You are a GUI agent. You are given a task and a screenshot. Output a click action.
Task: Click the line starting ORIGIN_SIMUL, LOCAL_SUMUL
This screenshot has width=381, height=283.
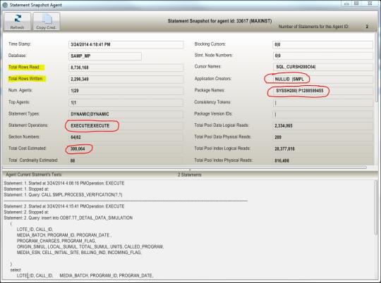90,246
